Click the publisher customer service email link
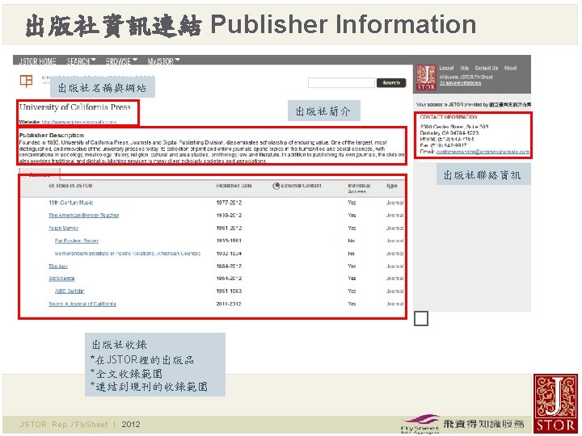 pyautogui.click(x=483, y=152)
